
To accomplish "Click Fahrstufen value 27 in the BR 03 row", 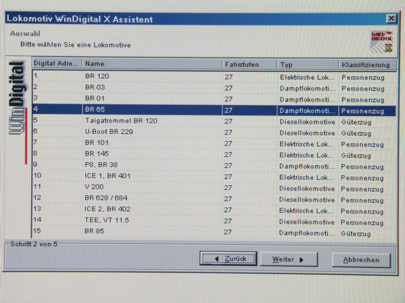I will pos(228,88).
